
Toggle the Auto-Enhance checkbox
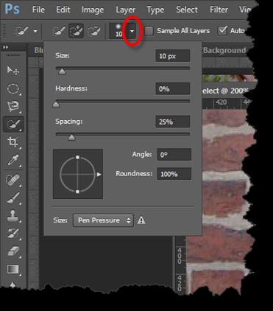(x=222, y=31)
